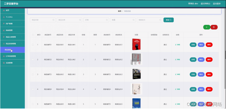Viewport: 226px width, 109px height.
Task: Select the 商品信息 submenu item
Action: pyautogui.click(x=12, y=50)
